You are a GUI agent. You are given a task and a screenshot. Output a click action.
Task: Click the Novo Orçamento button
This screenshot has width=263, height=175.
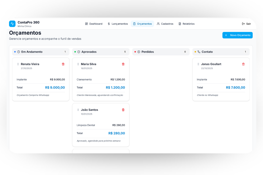(x=237, y=35)
